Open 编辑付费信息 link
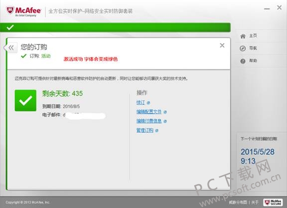287x208 pixels. pyautogui.click(x=149, y=121)
